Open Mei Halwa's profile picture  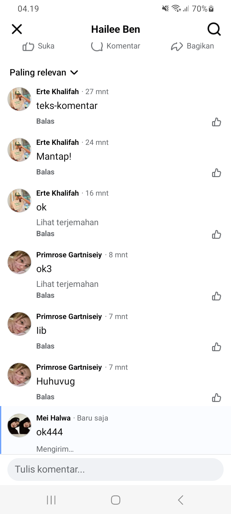pos(19,425)
